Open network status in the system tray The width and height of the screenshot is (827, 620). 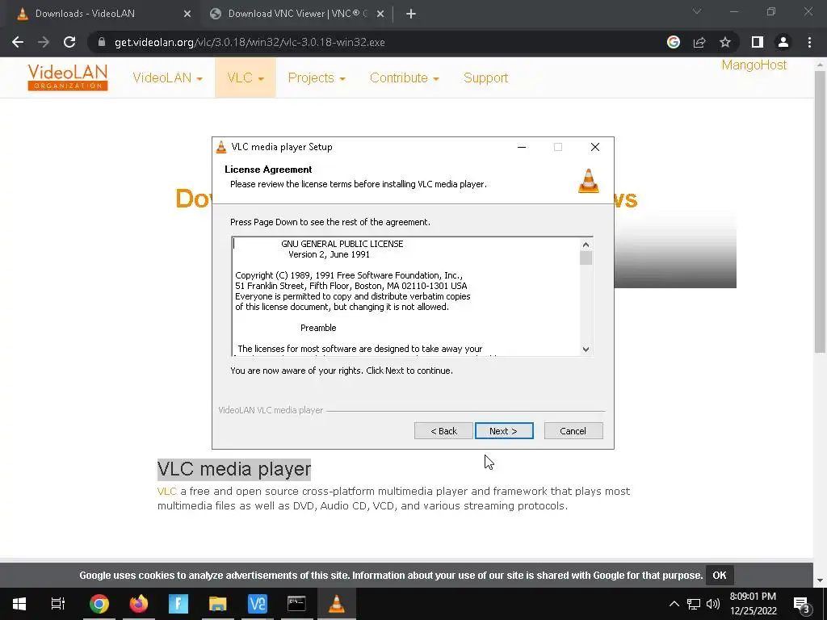point(694,604)
